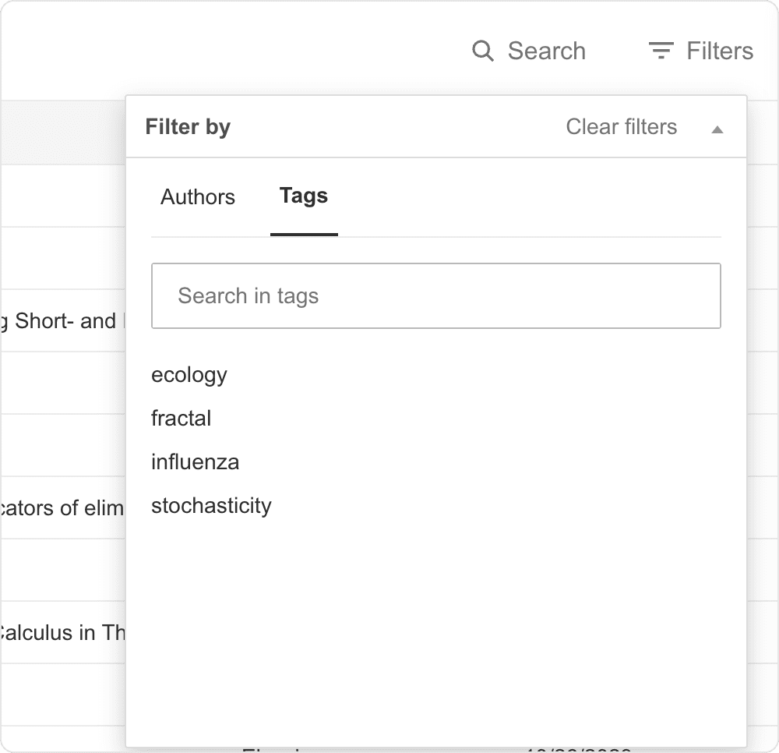
Task: Click the row containing cators of elim
Action: click(x=62, y=507)
